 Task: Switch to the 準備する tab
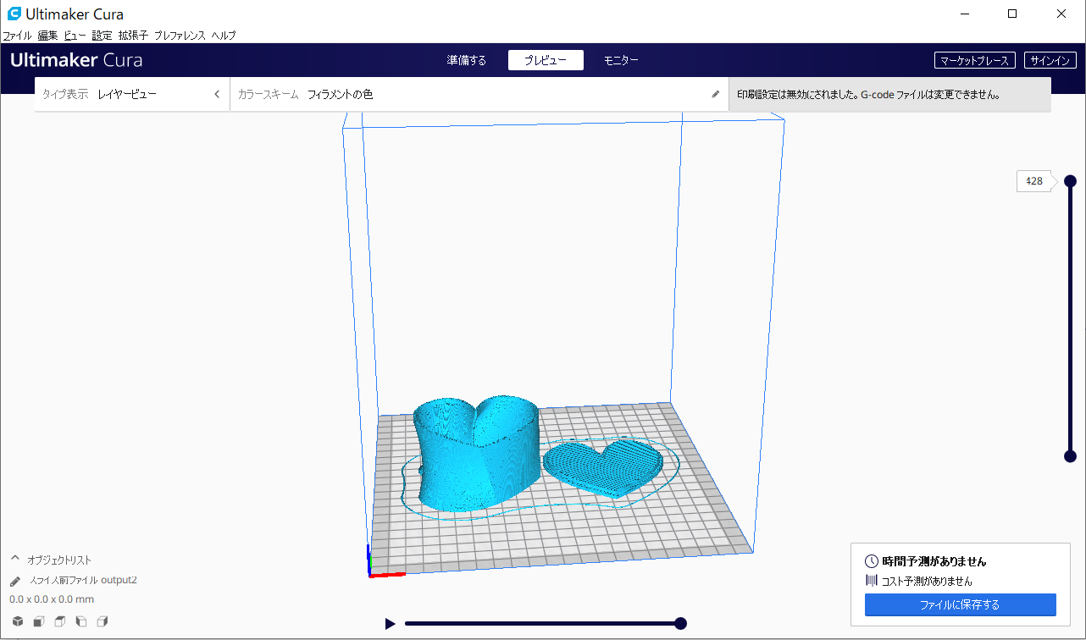tap(465, 59)
